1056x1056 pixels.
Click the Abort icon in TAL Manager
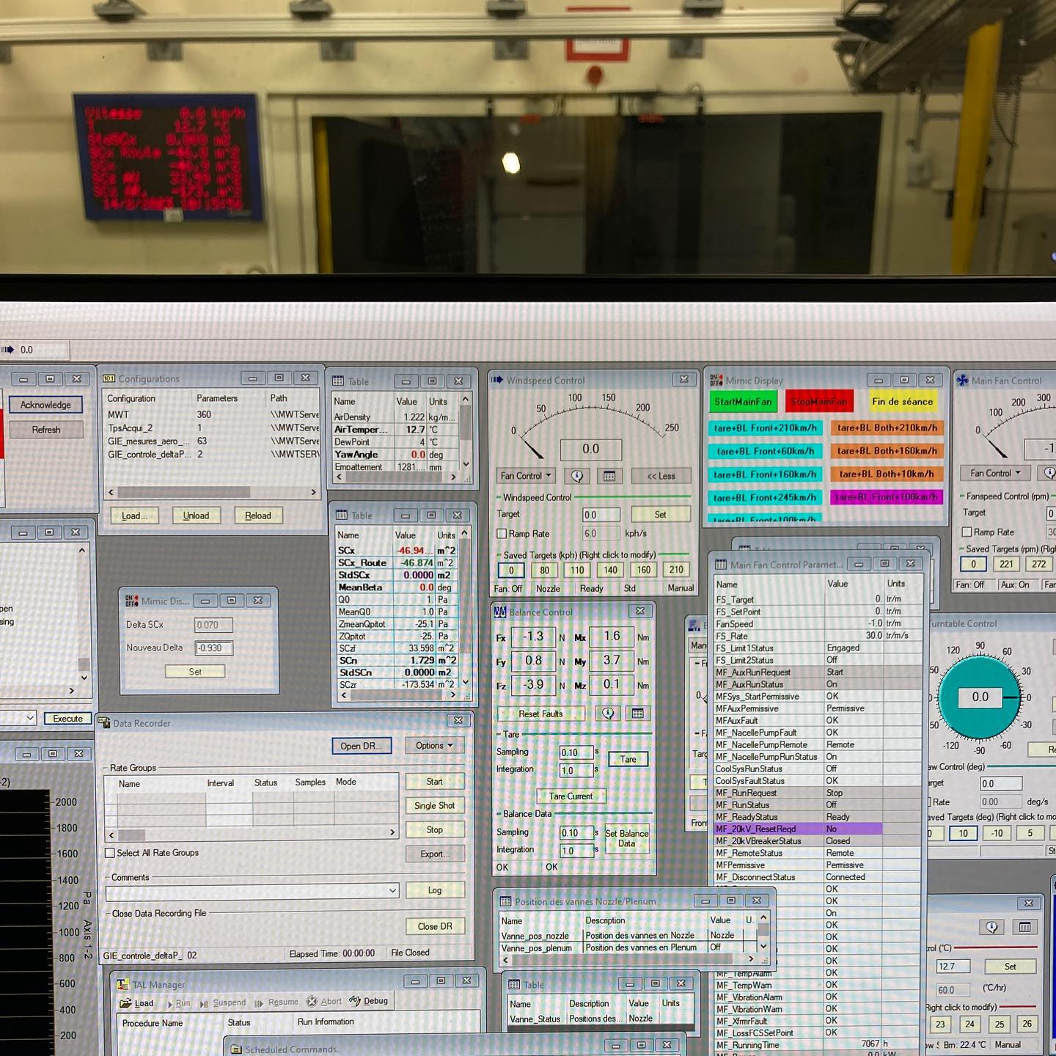[x=312, y=1001]
